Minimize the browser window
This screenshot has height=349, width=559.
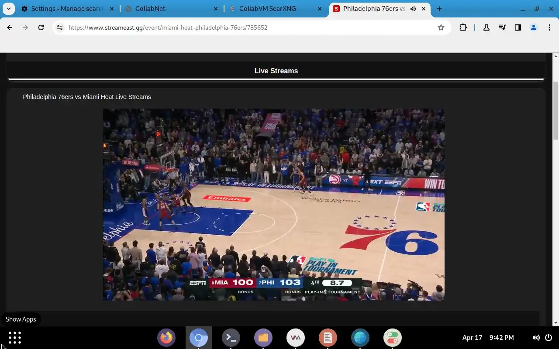tap(523, 9)
